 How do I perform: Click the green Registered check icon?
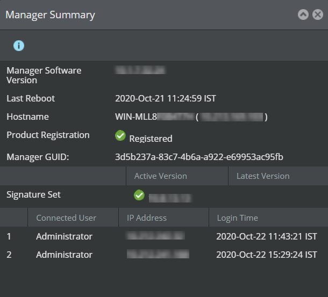tap(120, 135)
